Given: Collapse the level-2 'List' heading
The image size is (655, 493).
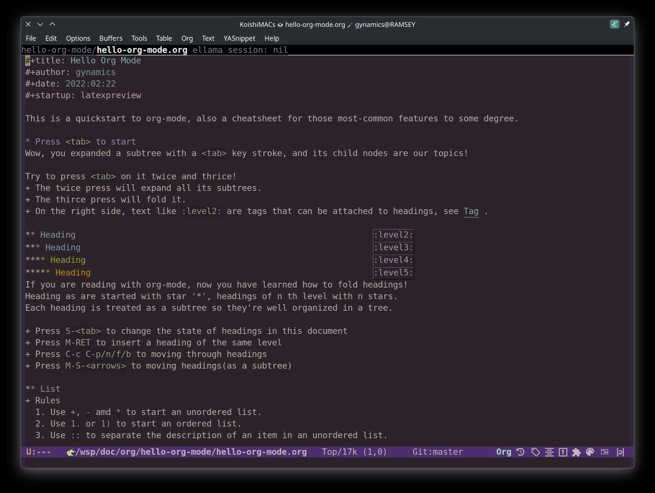Looking at the screenshot, I should [x=50, y=389].
